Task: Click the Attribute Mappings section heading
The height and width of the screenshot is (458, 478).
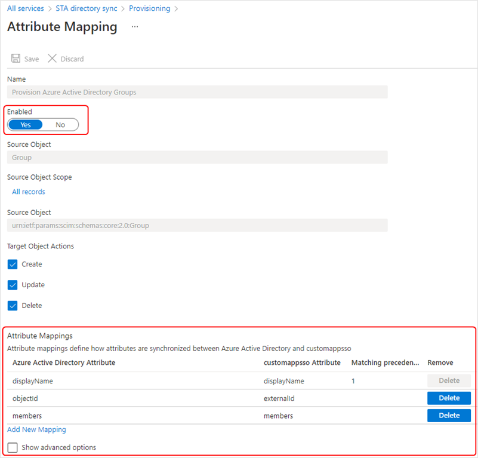Action: pyautogui.click(x=40, y=336)
